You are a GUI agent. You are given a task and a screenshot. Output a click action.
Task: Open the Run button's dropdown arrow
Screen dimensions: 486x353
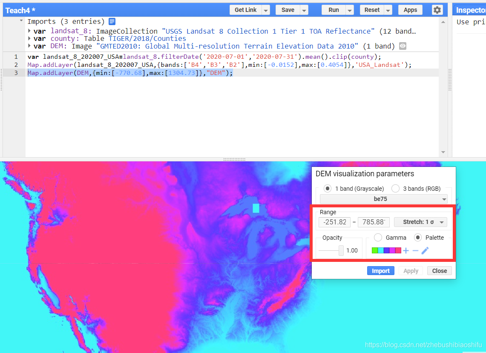[x=351, y=10]
